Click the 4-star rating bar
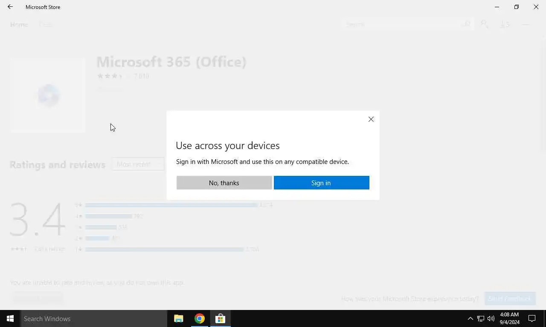Viewport: 546px width, 327px height. pos(109,216)
